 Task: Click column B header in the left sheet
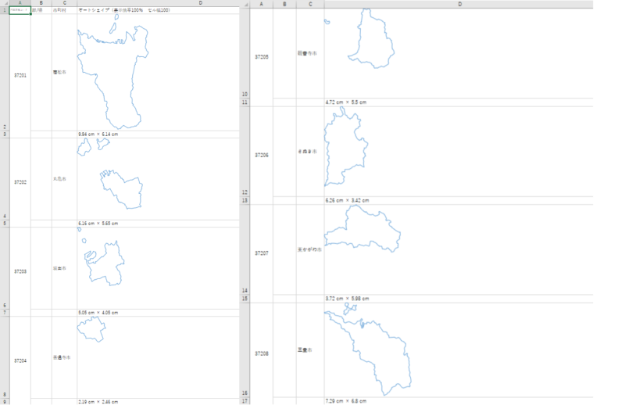41,3
